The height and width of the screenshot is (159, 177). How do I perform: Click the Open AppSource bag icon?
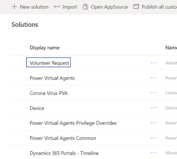(85, 7)
